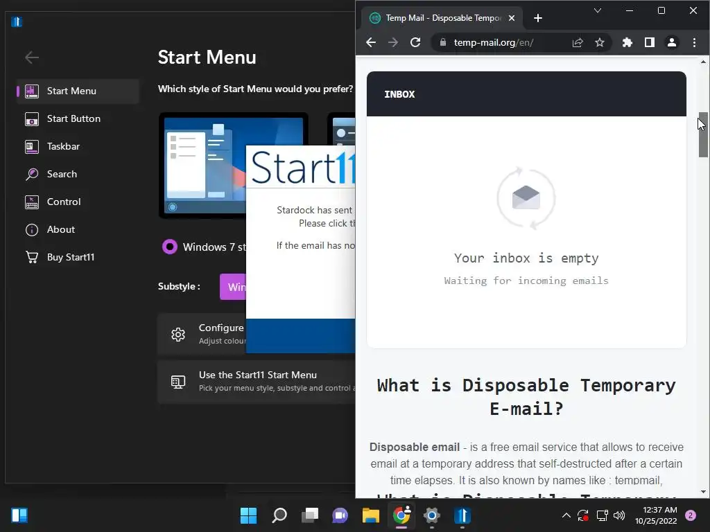Screen dimensions: 710x532
Task: Click the sync tray icon
Action: click(582, 515)
